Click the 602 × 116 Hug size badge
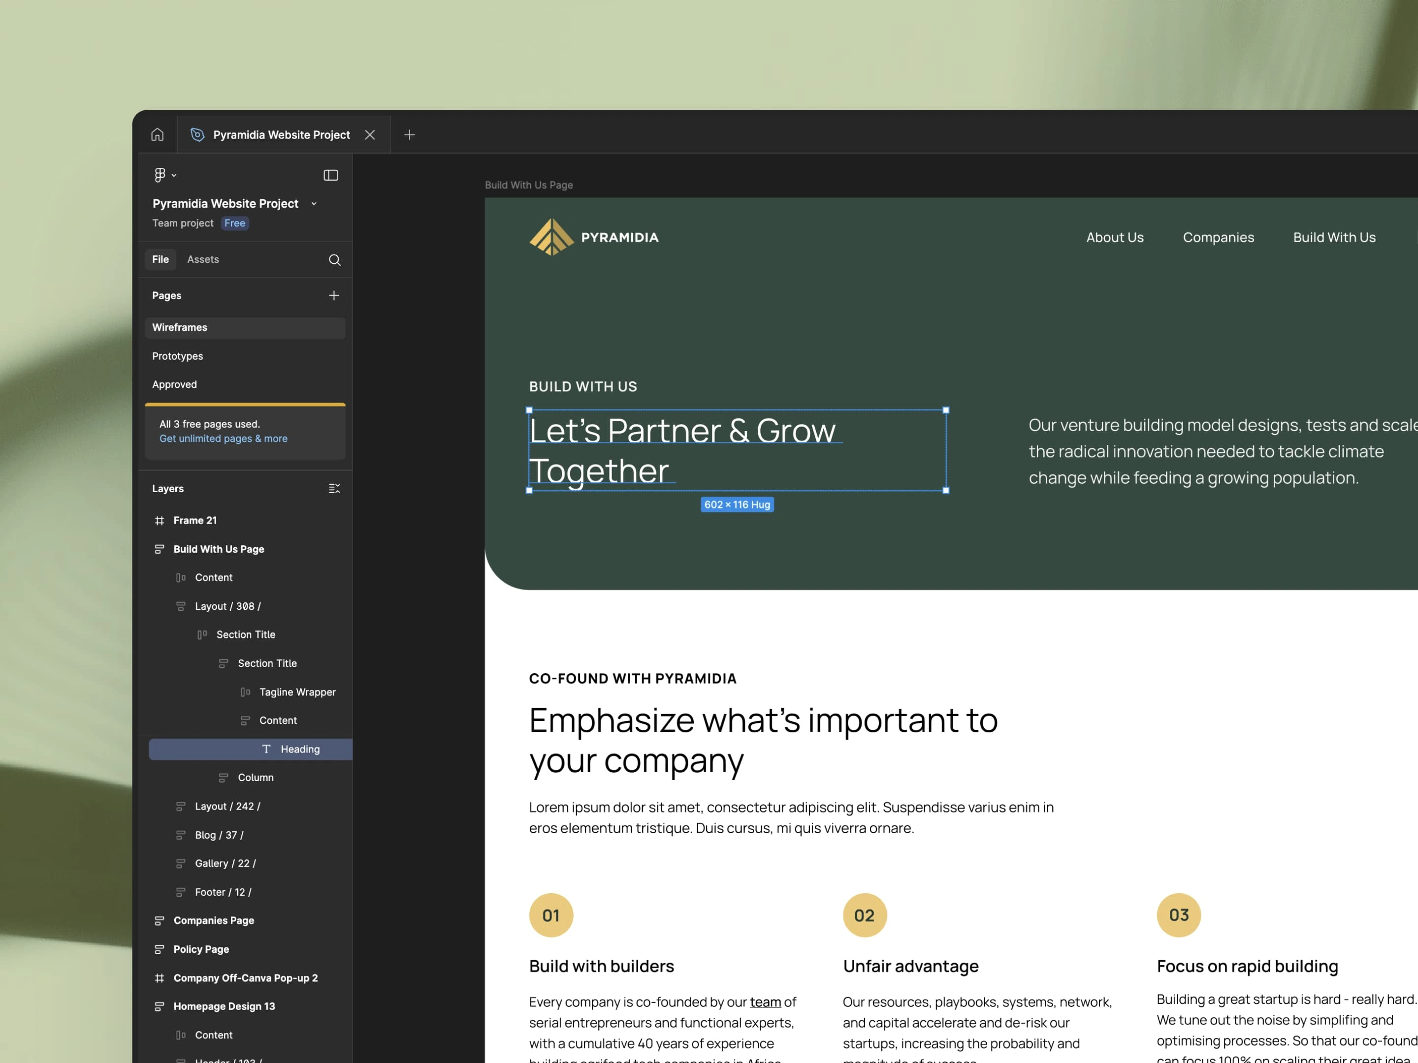This screenshot has width=1418, height=1063. pyautogui.click(x=737, y=505)
